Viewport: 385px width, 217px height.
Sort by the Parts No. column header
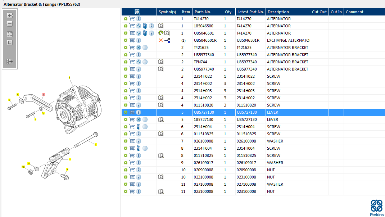coord(207,12)
